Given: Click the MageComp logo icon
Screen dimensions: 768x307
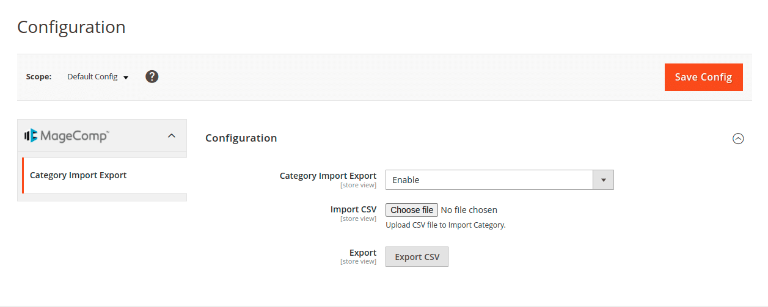Looking at the screenshot, I should tap(31, 135).
